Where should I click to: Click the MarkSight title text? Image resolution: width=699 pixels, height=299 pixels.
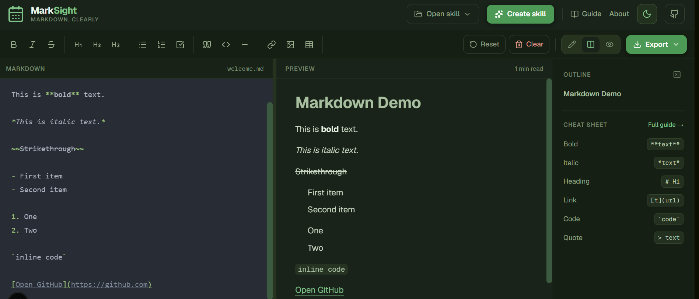pos(54,10)
